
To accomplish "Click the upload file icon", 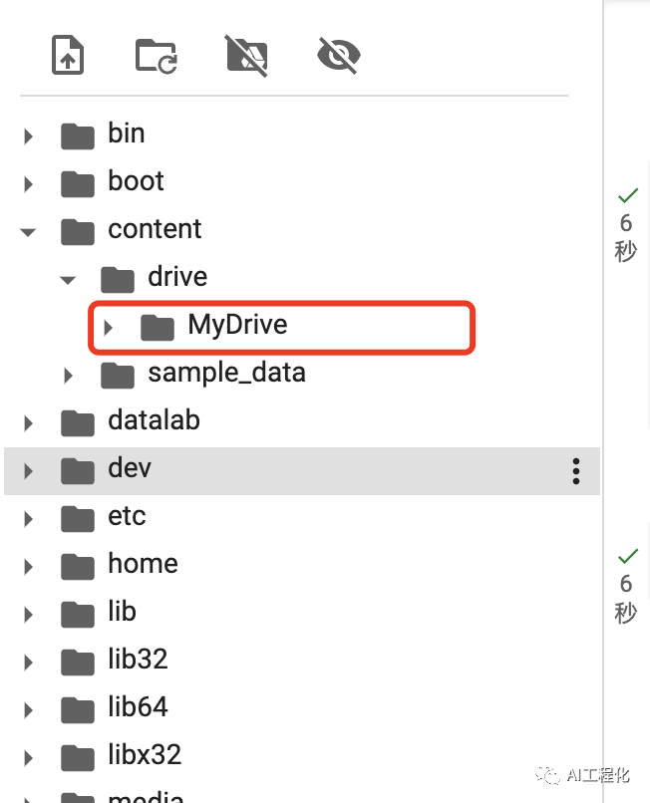I will tap(68, 55).
